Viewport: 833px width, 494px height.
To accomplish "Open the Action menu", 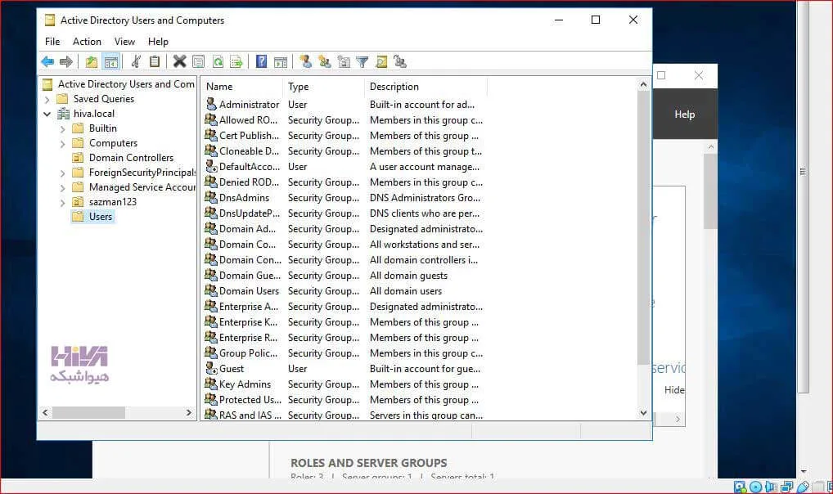I will click(x=87, y=42).
